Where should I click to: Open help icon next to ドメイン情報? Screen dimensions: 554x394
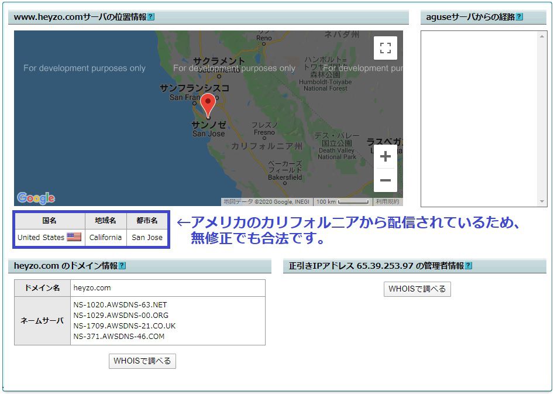[x=122, y=265]
